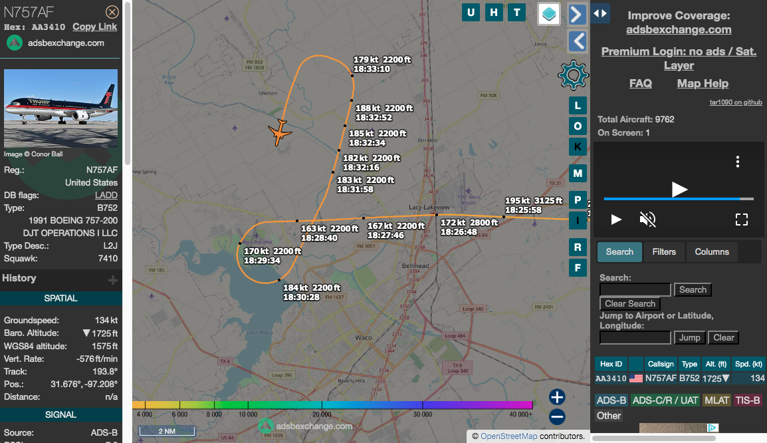767x443 pixels.
Task: Click the info panel vertical scrollbar
Action: pos(128,83)
